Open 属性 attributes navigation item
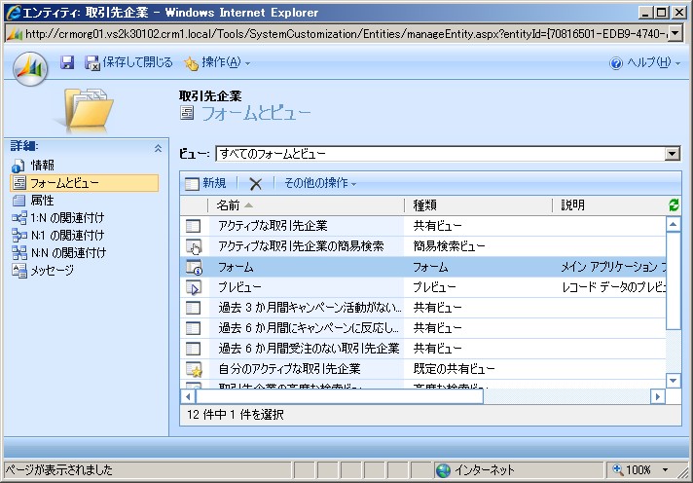The height and width of the screenshot is (483, 693). (x=42, y=201)
